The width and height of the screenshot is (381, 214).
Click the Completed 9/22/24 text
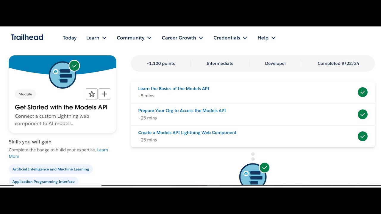point(338,63)
